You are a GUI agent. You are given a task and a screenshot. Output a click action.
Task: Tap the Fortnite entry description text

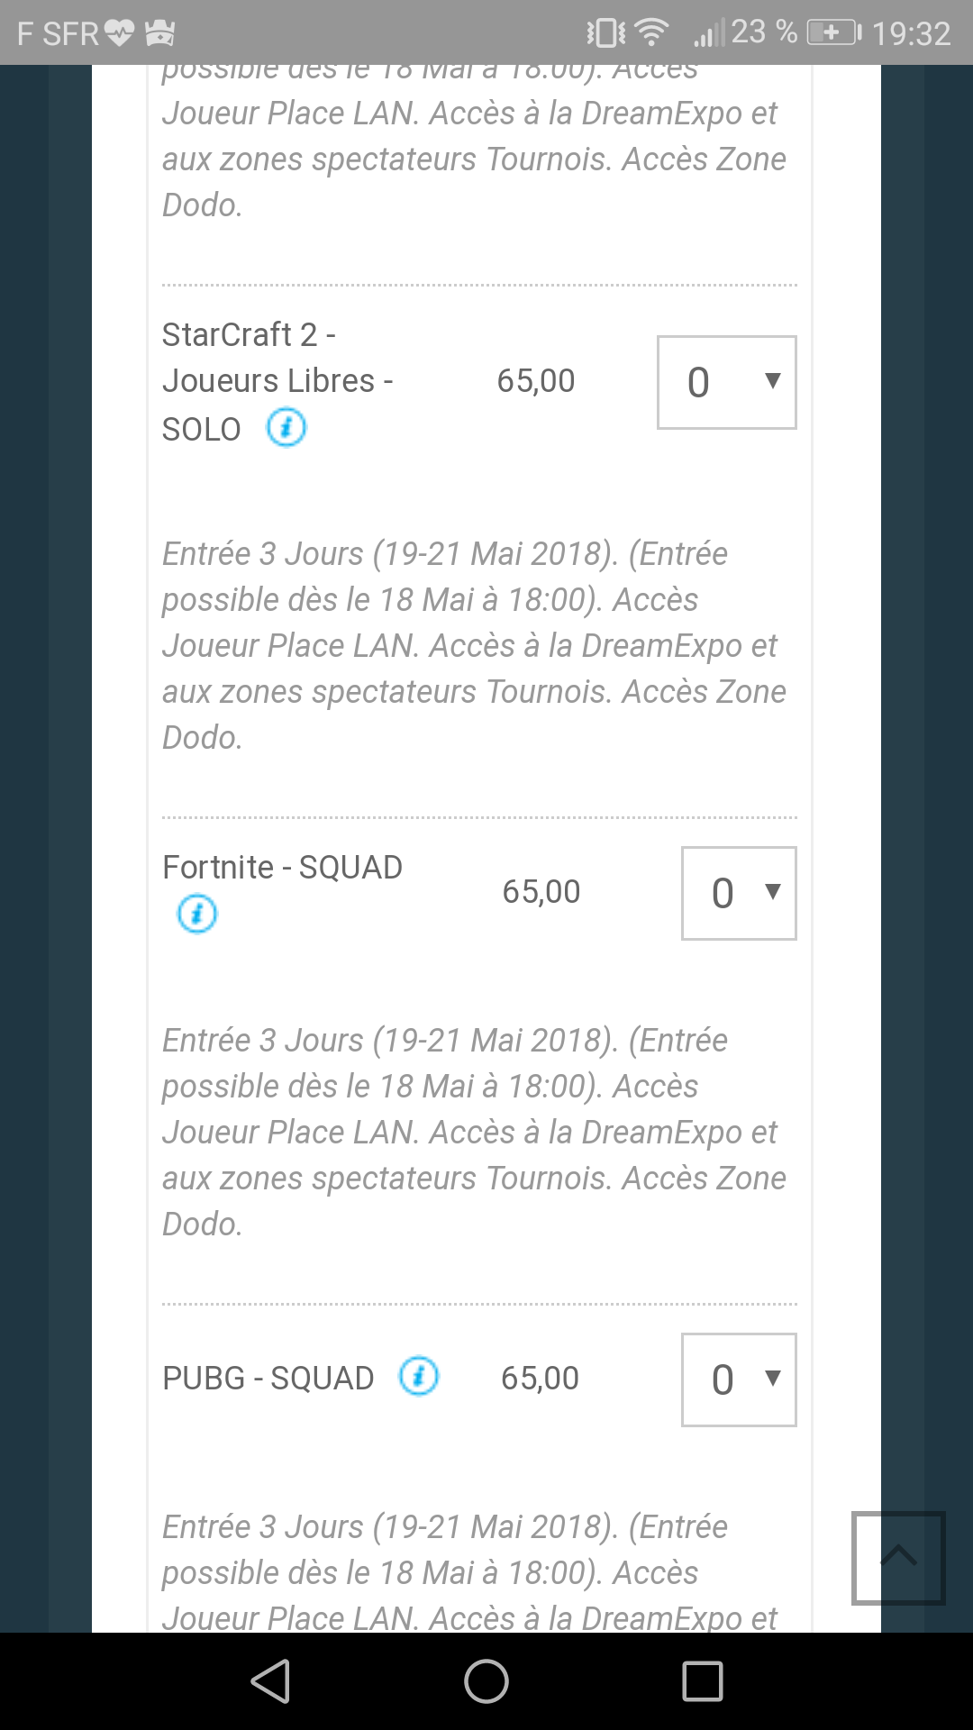tap(474, 1132)
